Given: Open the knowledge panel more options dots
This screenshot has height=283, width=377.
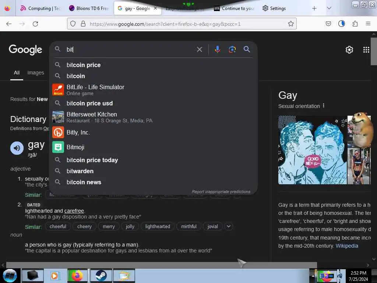Looking at the screenshot, I should [324, 106].
